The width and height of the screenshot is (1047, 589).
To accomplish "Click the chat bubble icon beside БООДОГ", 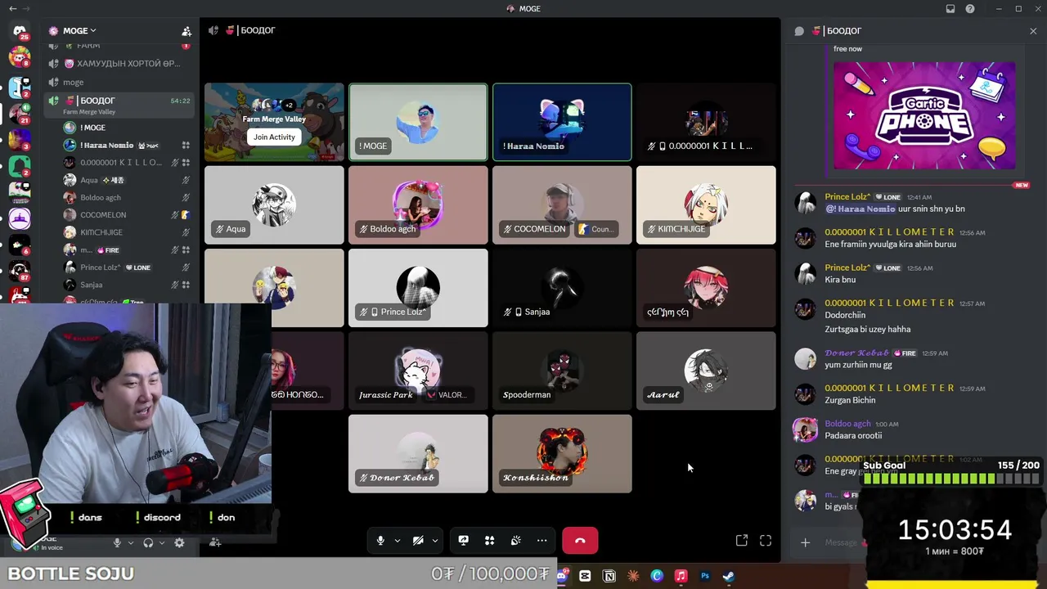I will (x=799, y=31).
